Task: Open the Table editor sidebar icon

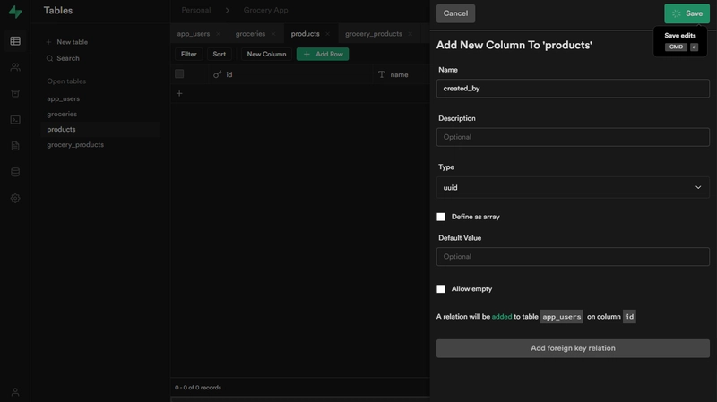Action: click(x=15, y=41)
